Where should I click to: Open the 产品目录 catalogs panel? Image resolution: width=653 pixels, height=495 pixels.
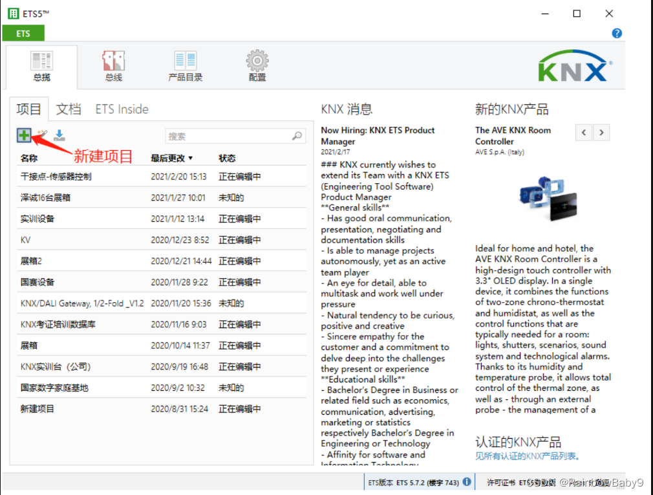(x=186, y=65)
